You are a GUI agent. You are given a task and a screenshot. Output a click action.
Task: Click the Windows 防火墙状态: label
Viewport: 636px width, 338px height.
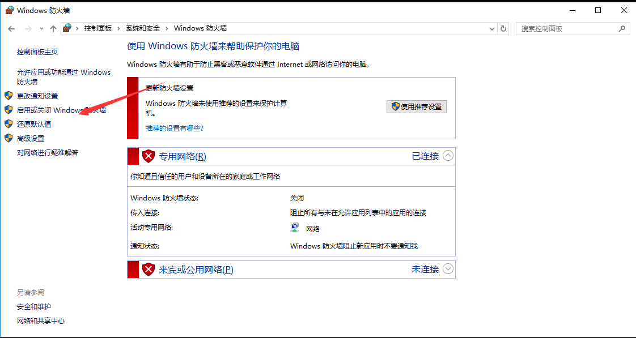pyautogui.click(x=164, y=198)
